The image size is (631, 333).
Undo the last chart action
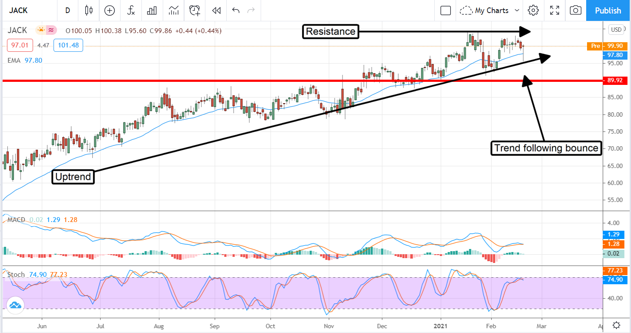(236, 10)
